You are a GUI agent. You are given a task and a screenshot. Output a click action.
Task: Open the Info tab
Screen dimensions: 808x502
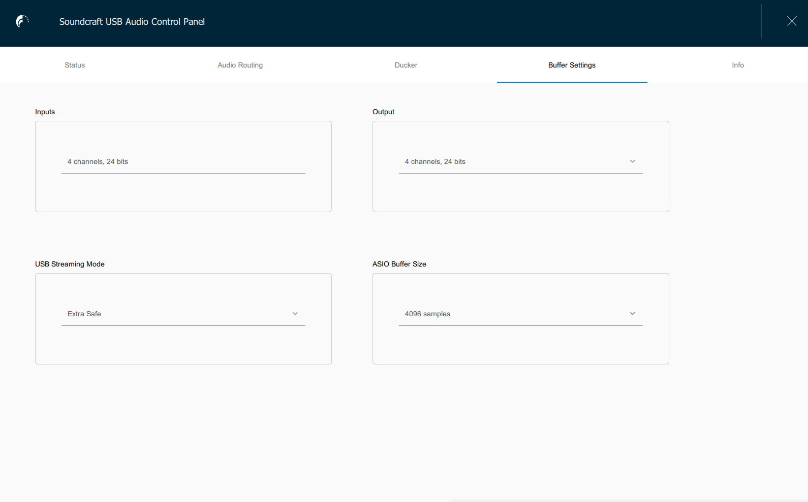click(738, 65)
